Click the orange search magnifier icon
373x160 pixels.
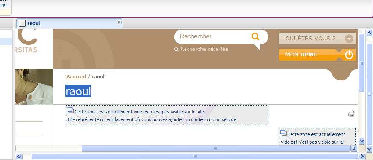pyautogui.click(x=255, y=36)
